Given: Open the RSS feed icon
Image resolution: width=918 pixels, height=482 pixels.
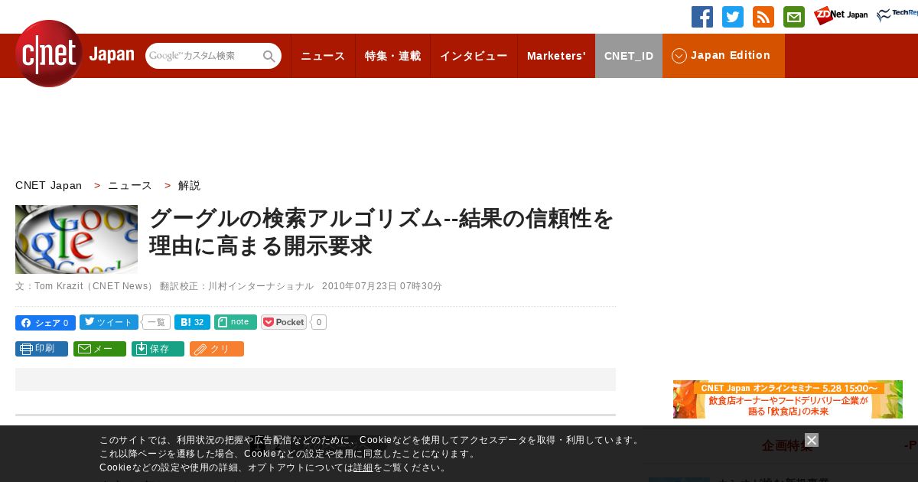Looking at the screenshot, I should (x=763, y=17).
